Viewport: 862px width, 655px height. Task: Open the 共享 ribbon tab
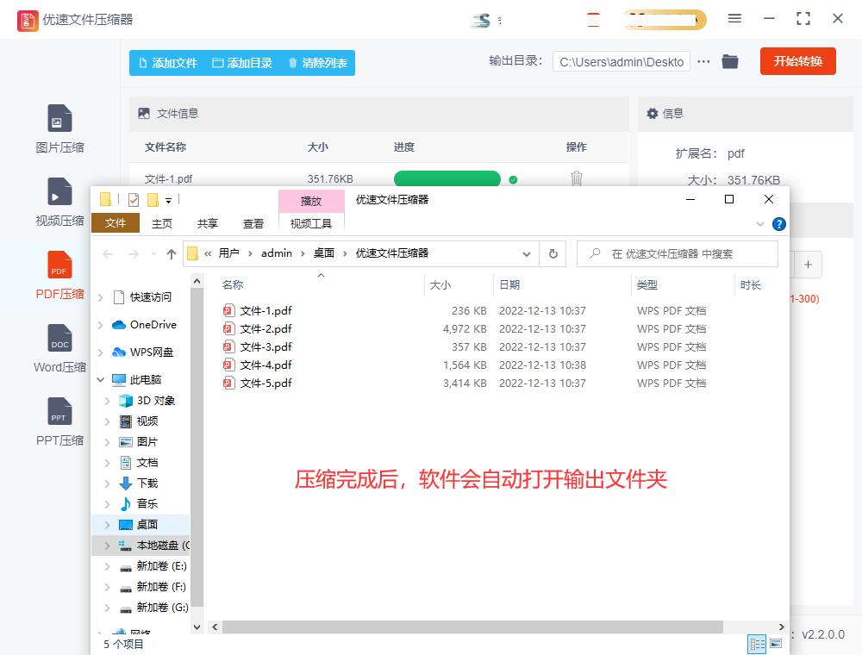point(208,223)
